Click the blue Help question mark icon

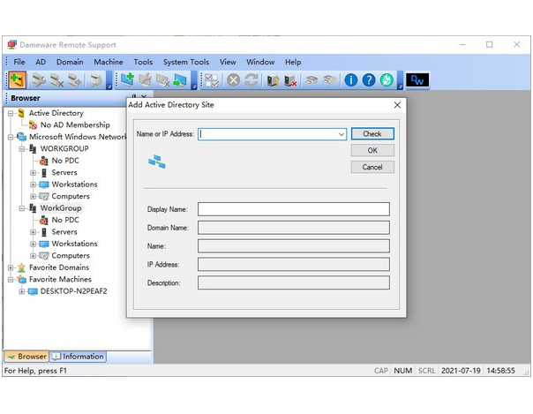369,80
